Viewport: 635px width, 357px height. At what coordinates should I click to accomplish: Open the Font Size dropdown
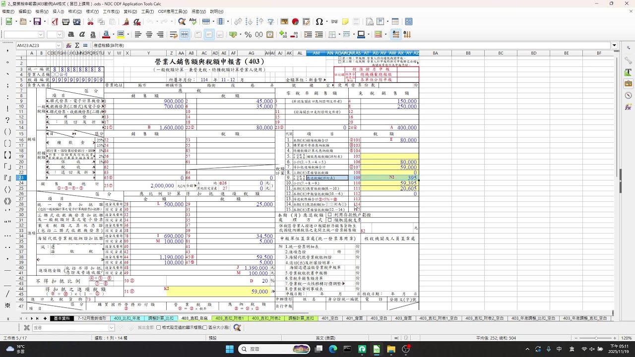coord(60,35)
